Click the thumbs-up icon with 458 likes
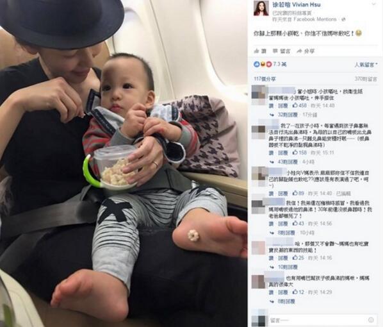 point(295,105)
